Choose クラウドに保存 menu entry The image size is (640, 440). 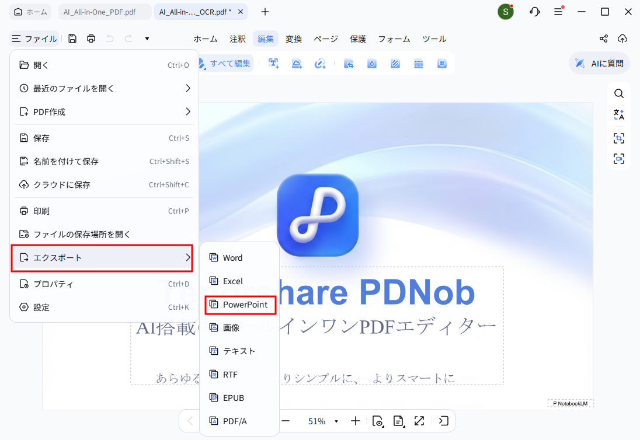[104, 184]
